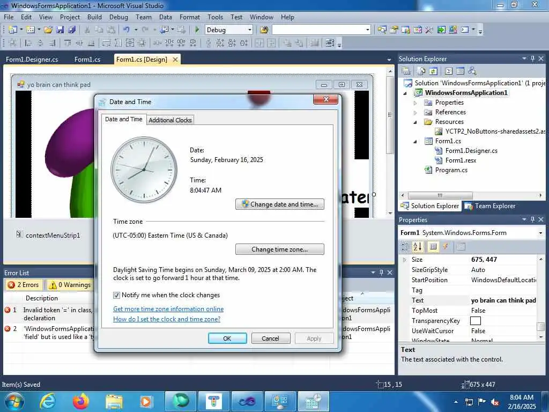Switch Properties grid to Categorized view icon
Image resolution: width=549 pixels, height=412 pixels.
tap(405, 247)
